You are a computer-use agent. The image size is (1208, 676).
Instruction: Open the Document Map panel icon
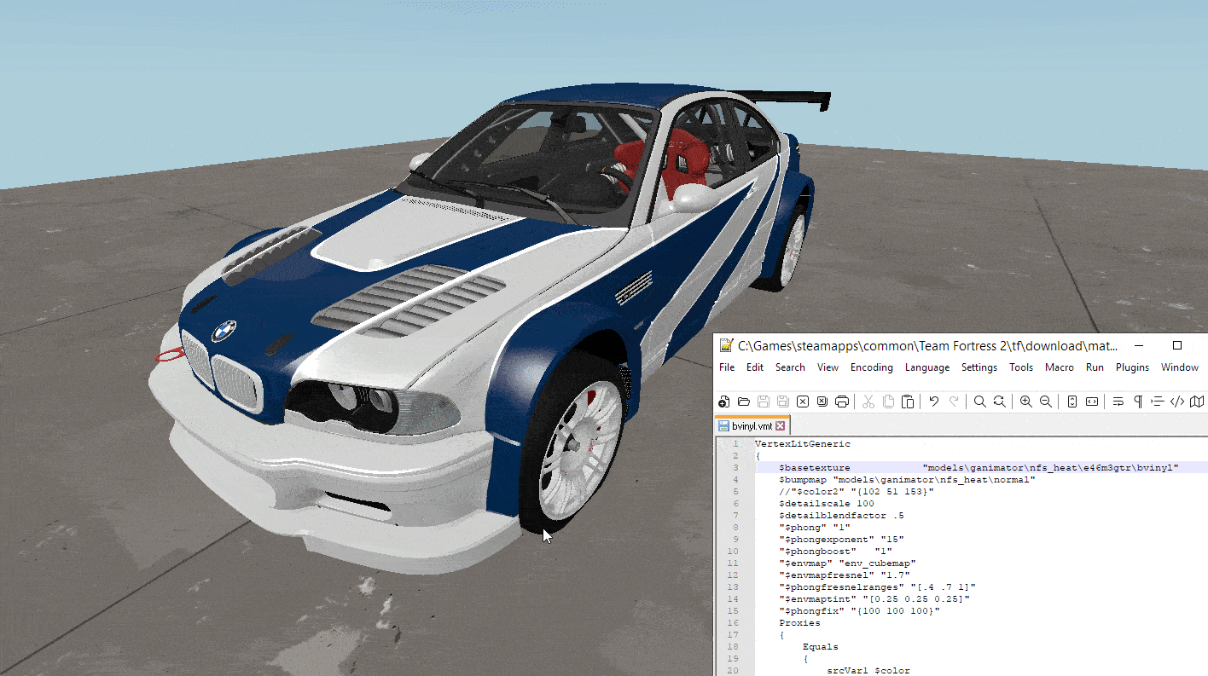click(x=1197, y=402)
